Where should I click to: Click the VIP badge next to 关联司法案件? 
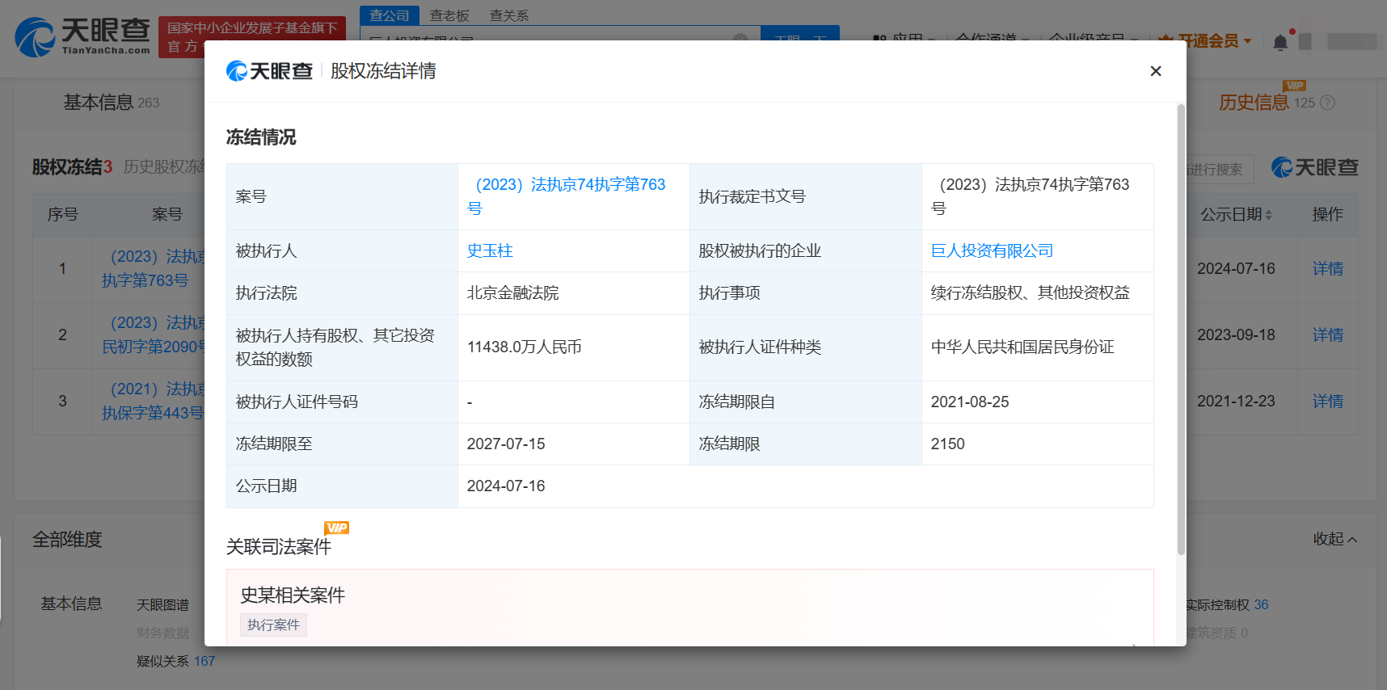[x=336, y=528]
